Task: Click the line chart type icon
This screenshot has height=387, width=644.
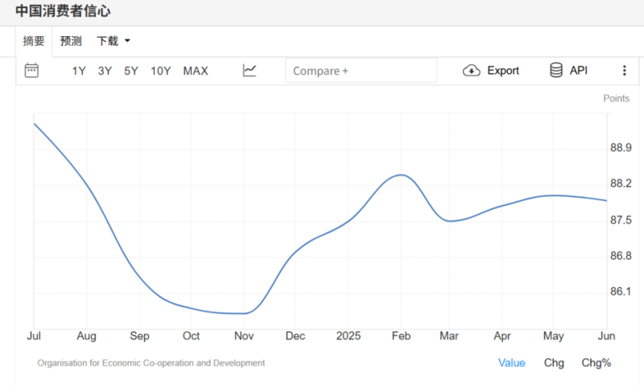Action: click(x=250, y=71)
